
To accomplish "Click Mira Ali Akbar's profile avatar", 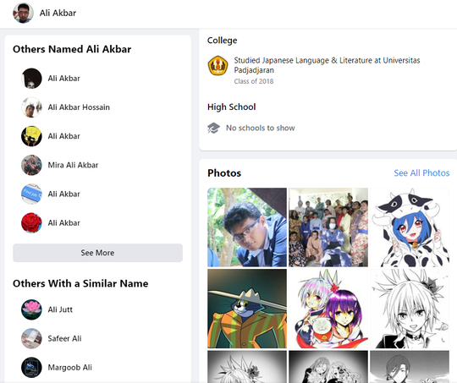I will [x=31, y=165].
